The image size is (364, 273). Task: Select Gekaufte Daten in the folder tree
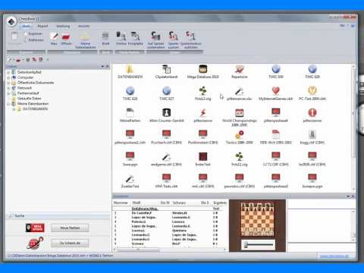point(29,99)
